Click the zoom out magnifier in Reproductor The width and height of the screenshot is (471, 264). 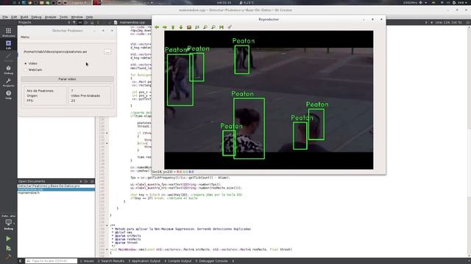[213, 27]
